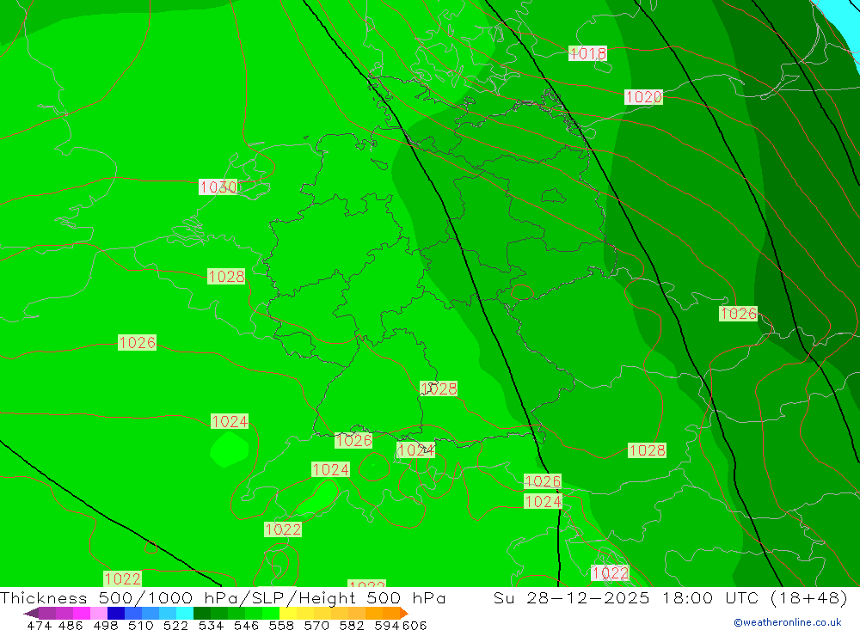Open the weatheronline.co.uk copyright link

(x=787, y=622)
